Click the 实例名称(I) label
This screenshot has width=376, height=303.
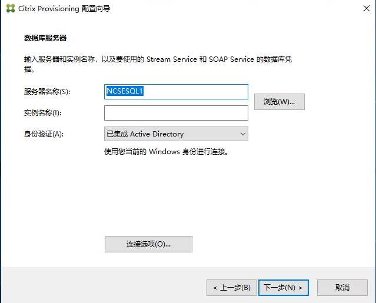[x=42, y=113]
